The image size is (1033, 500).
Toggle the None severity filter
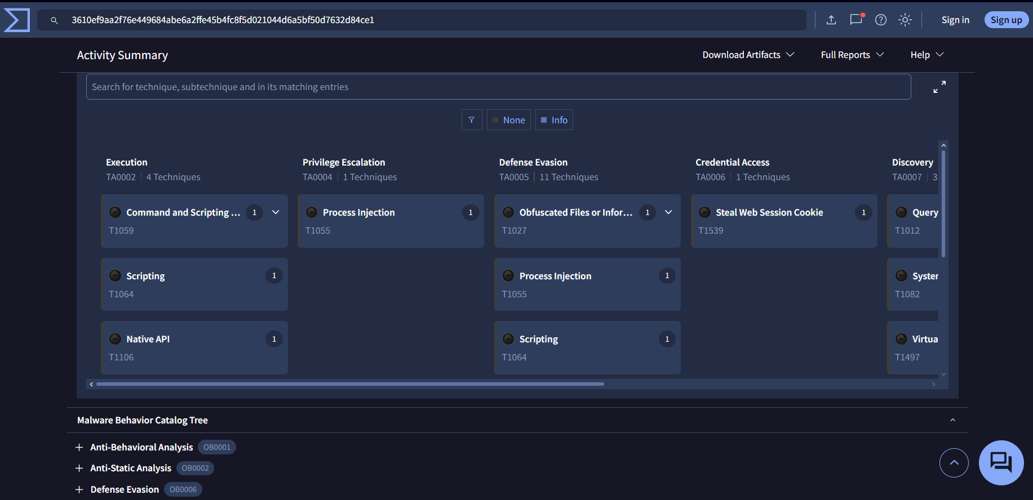[x=509, y=120]
